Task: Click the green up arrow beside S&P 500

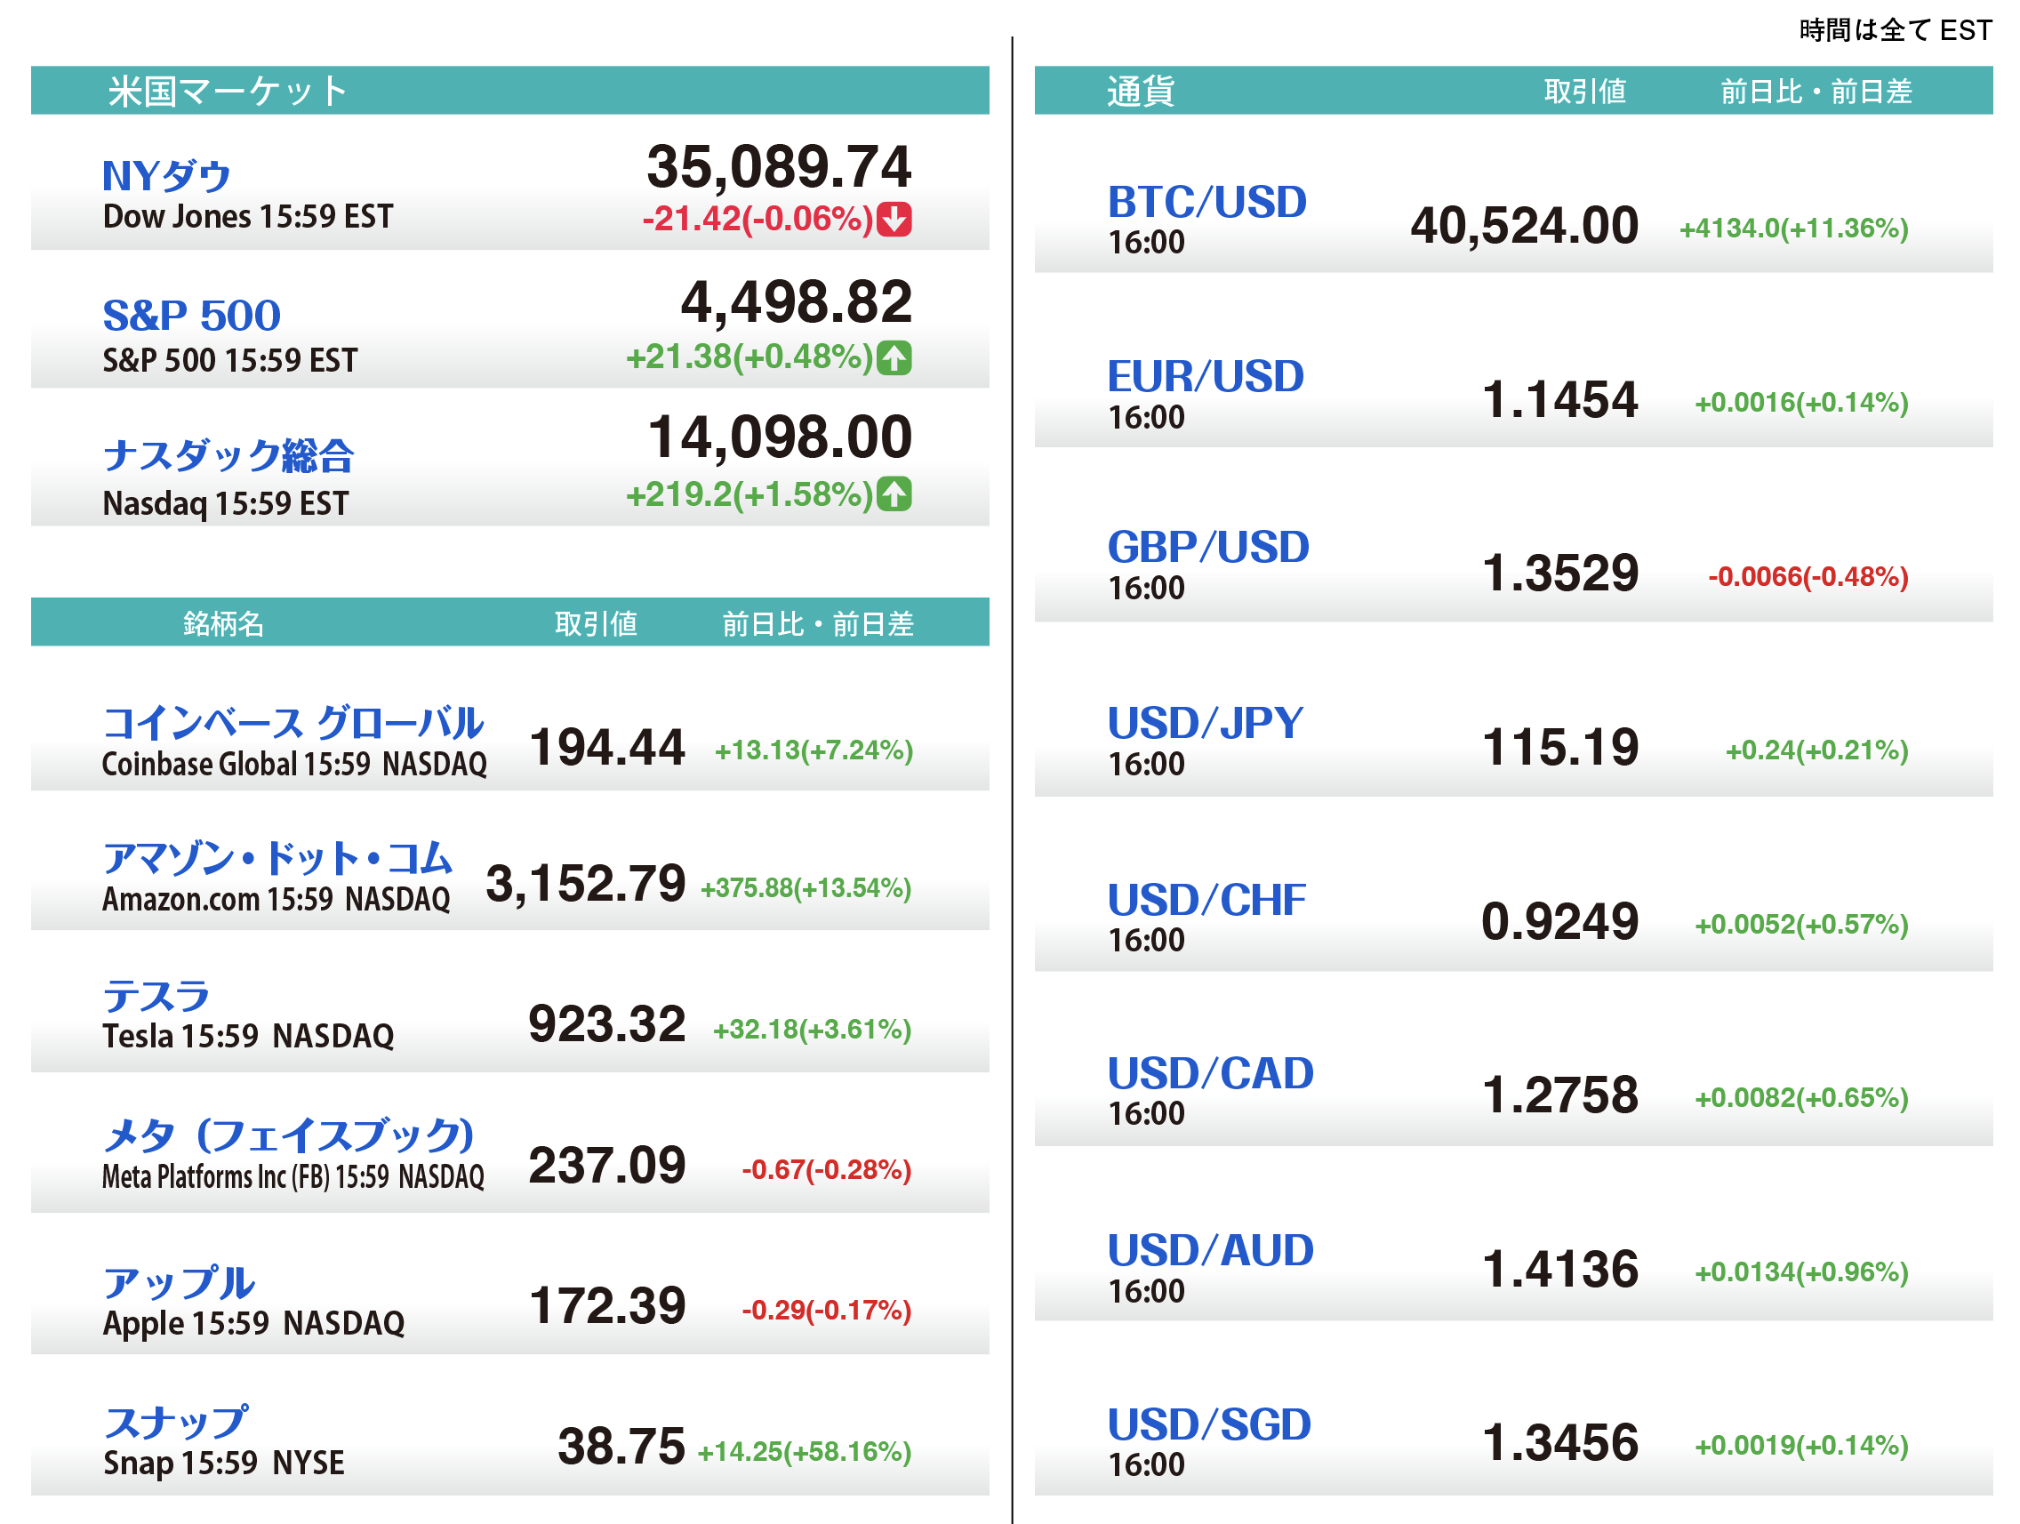Action: click(x=894, y=357)
